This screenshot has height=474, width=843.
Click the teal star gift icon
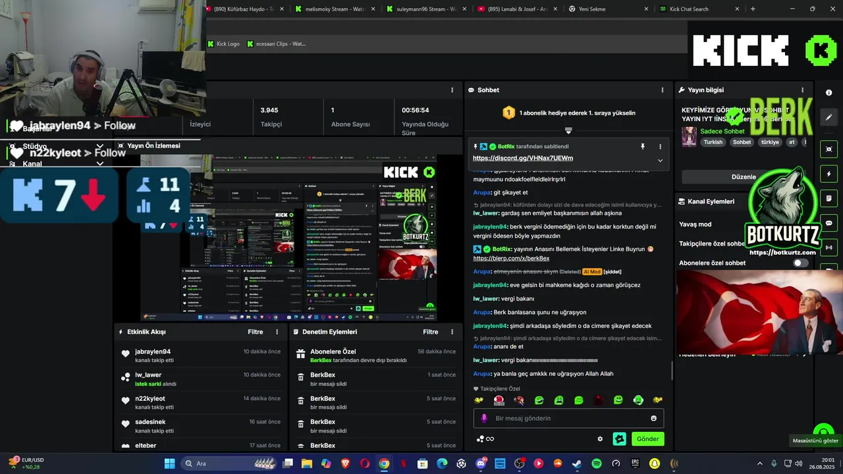619,439
